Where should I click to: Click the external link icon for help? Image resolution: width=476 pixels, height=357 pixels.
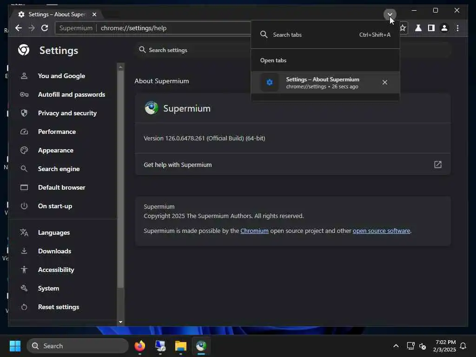coord(437,165)
